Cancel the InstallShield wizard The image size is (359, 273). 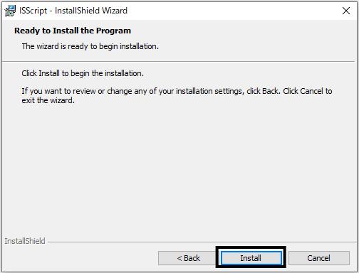click(319, 258)
